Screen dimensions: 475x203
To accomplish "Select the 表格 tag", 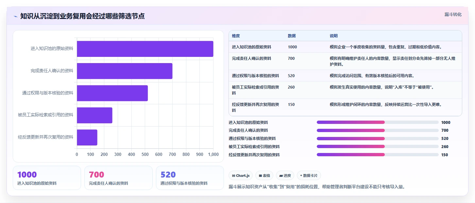I will (264, 176).
